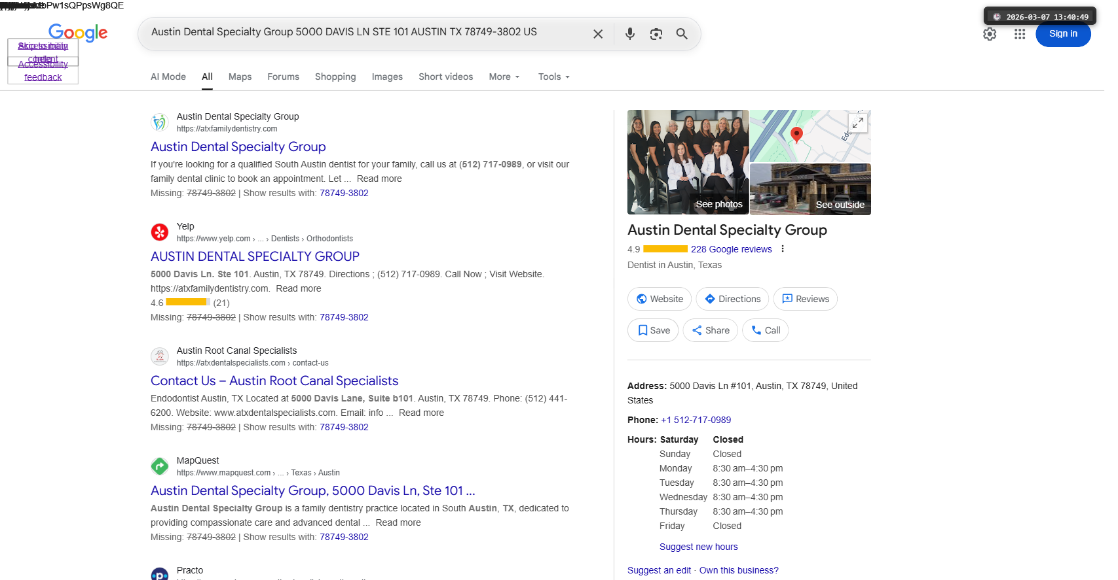Save the business with the Save button
The width and height of the screenshot is (1118, 580).
coord(653,330)
